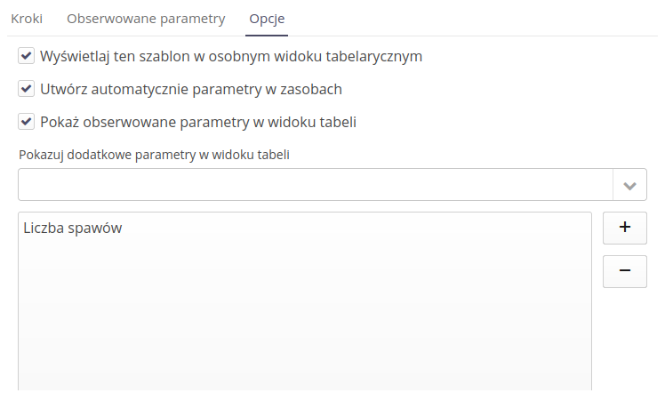Remove selected parameter with the minus button
665x393 pixels.
tap(624, 271)
